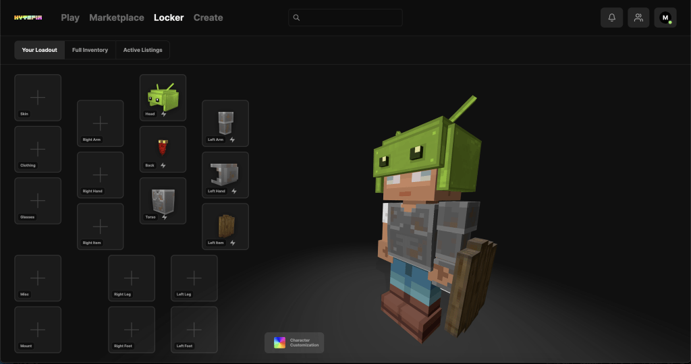Select the Torso armor slot

point(163,200)
